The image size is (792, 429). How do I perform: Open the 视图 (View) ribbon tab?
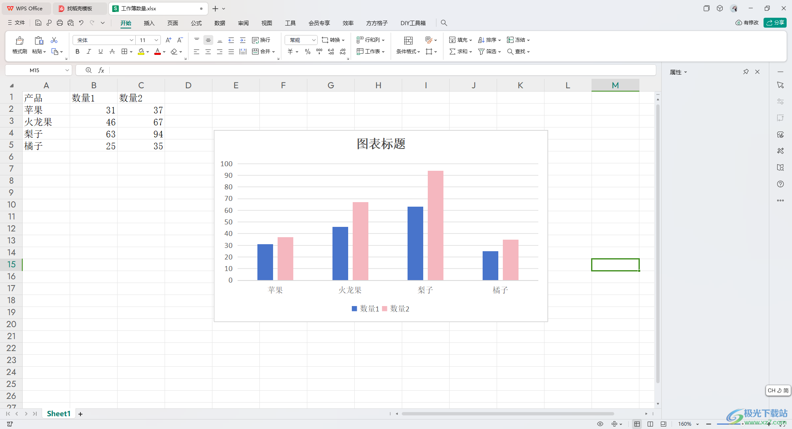coord(267,23)
